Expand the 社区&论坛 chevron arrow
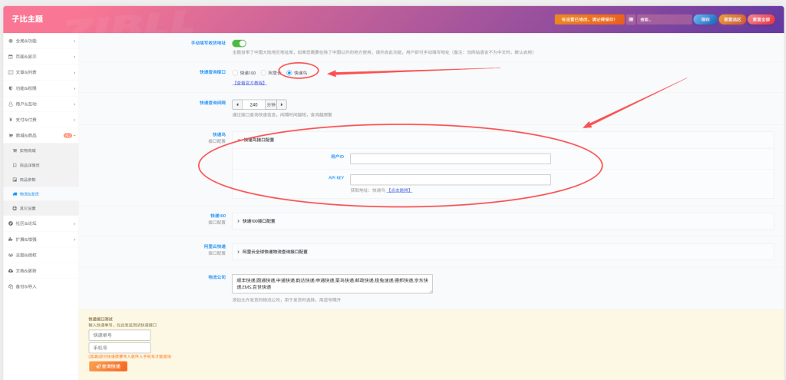Screen dimensions: 786x380 74,223
